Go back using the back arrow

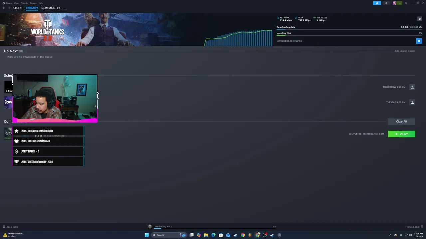(x=4, y=8)
